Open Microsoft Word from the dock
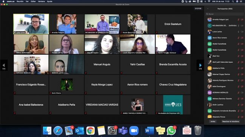 [149, 131]
